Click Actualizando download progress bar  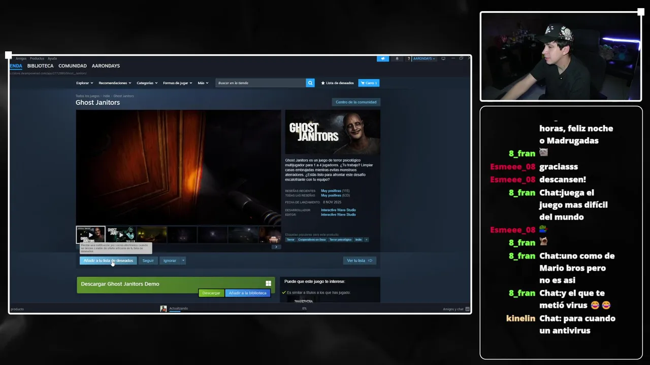(x=175, y=311)
